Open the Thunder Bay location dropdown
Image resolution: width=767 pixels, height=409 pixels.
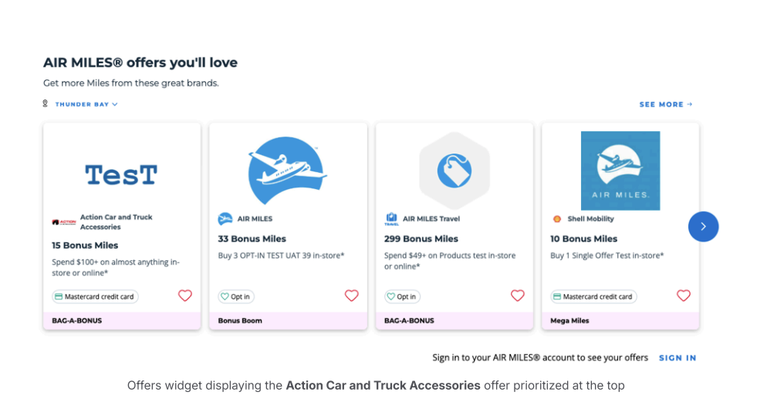click(86, 104)
